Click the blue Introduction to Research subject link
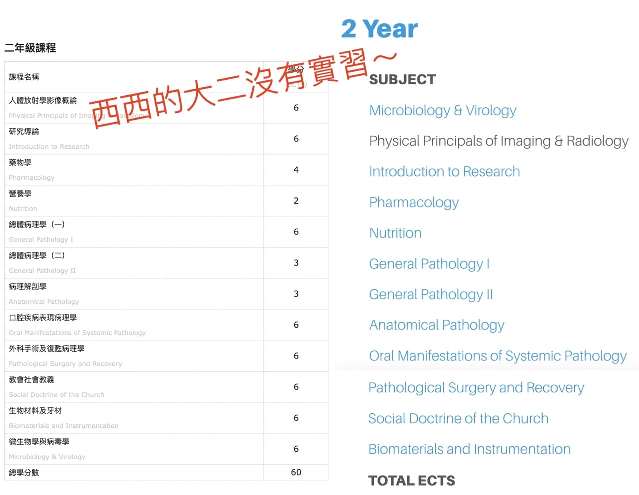 [444, 172]
